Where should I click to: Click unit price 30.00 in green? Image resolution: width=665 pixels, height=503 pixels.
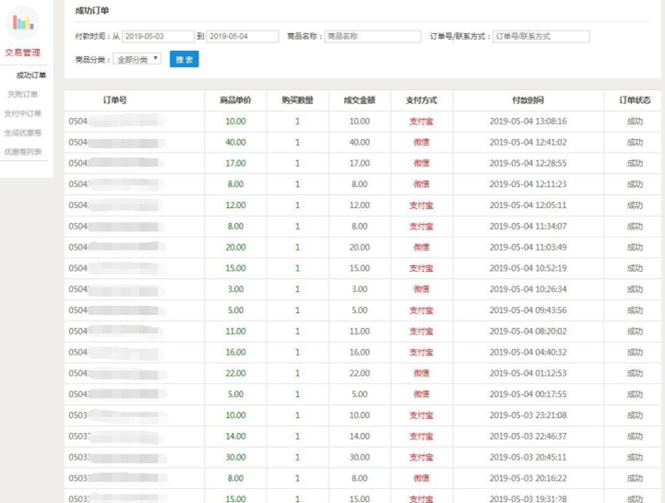[235, 458]
